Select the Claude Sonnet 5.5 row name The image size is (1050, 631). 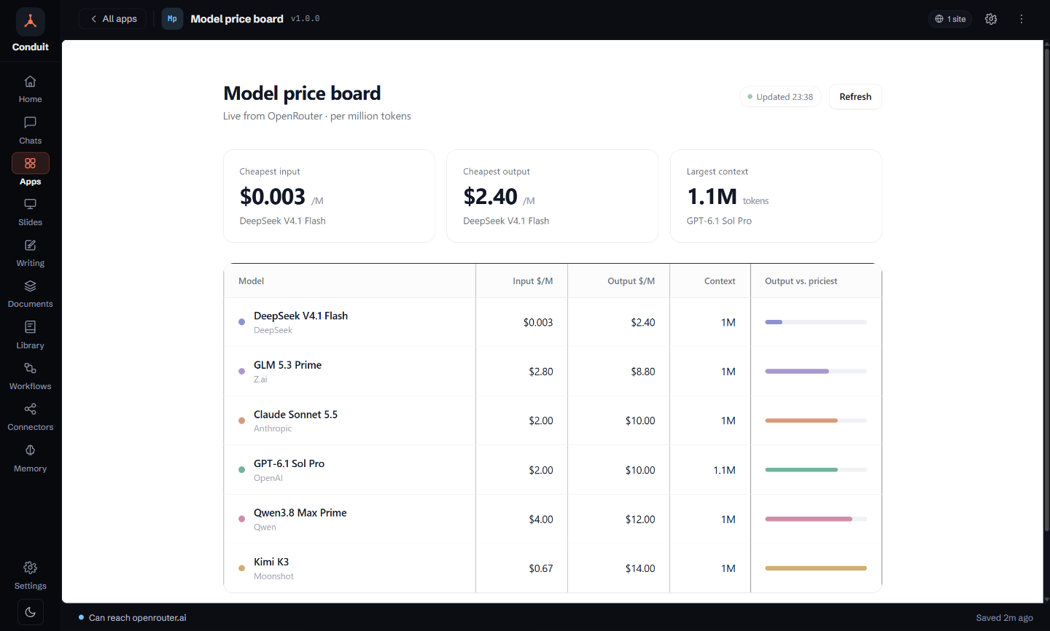coord(295,415)
